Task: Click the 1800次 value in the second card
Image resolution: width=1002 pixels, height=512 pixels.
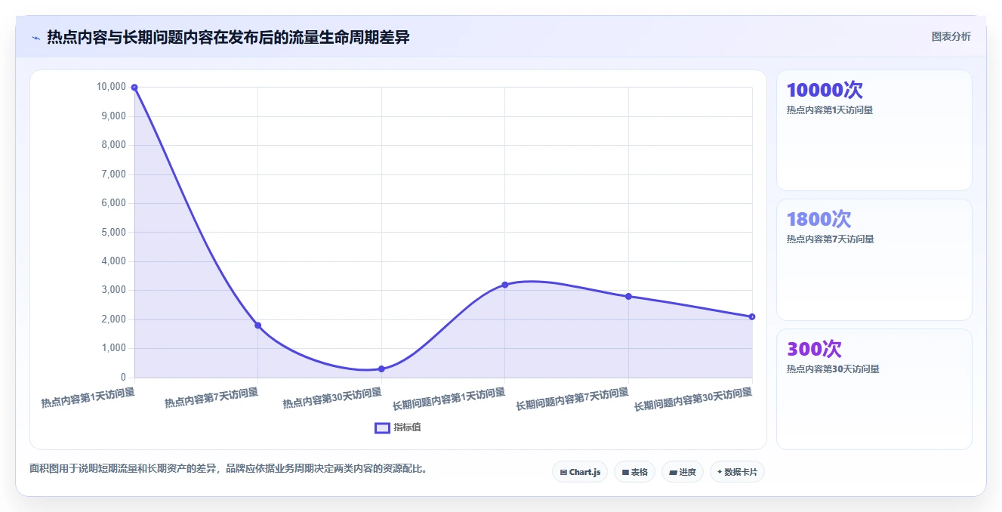Action: 819,219
